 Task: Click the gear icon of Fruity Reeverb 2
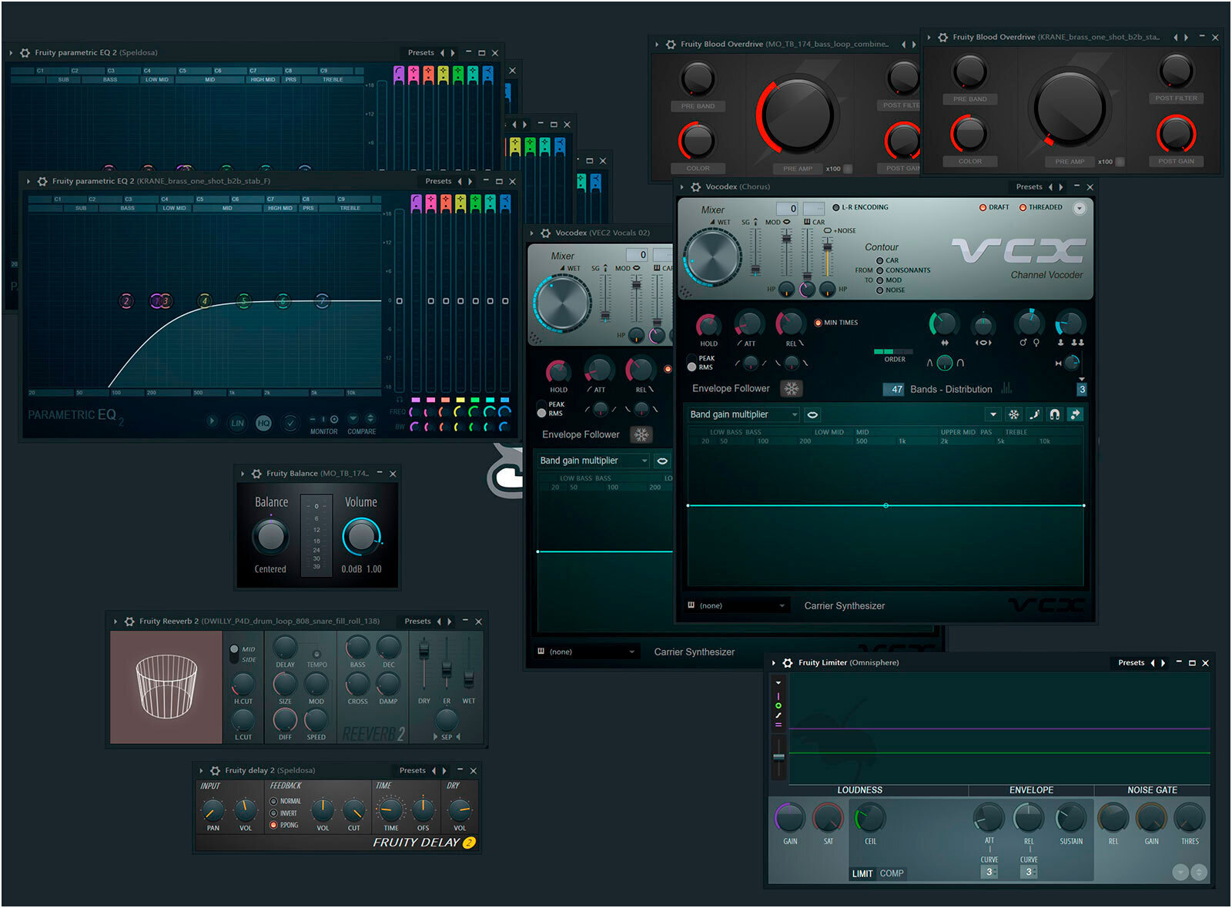[129, 621]
